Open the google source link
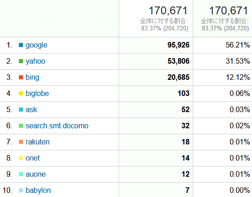Image resolution: width=252 pixels, height=197 pixels. click(36, 45)
